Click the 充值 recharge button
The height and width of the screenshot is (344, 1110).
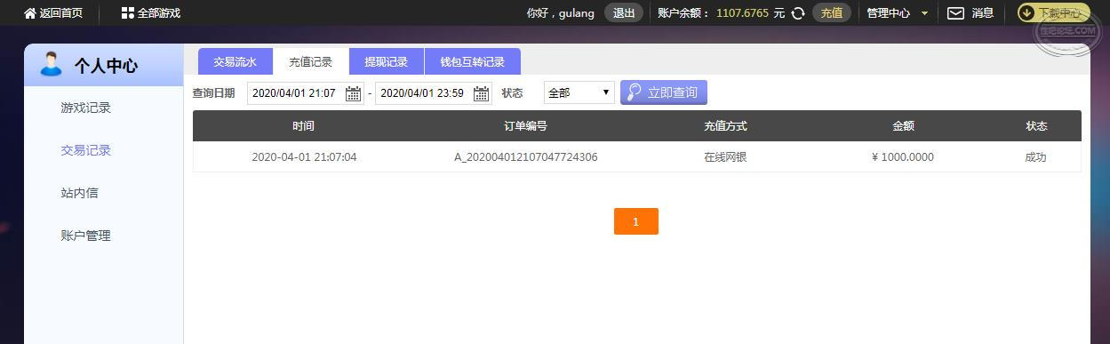pyautogui.click(x=832, y=13)
